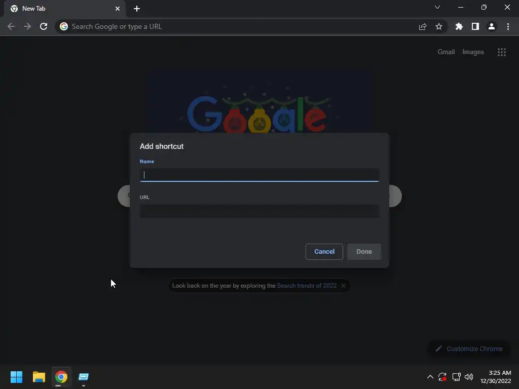Bookmark this tab with star icon

point(439,26)
